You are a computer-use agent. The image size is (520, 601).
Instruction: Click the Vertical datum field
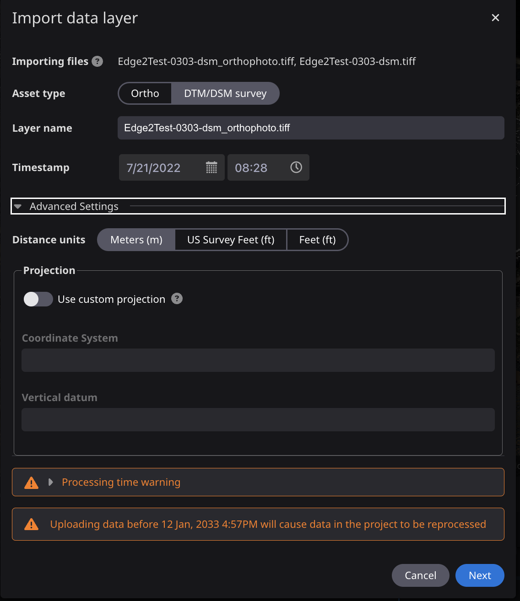click(258, 419)
